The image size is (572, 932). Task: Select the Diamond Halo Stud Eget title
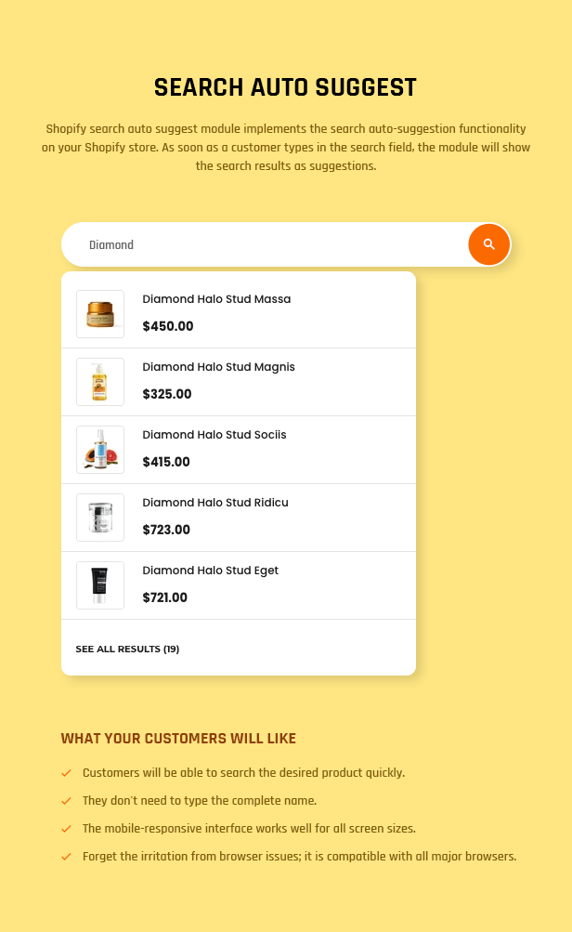[x=210, y=571]
